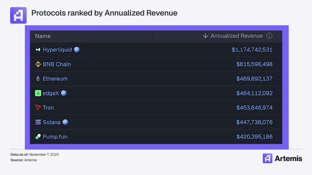Open the Hyperliquid protocol link

(x=57, y=50)
